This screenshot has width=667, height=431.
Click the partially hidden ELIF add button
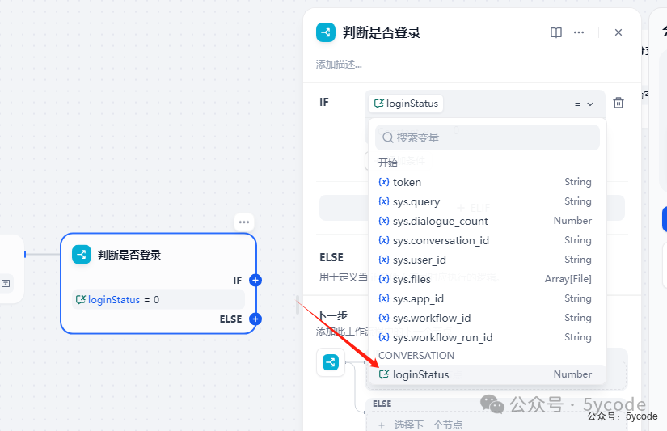coord(472,208)
